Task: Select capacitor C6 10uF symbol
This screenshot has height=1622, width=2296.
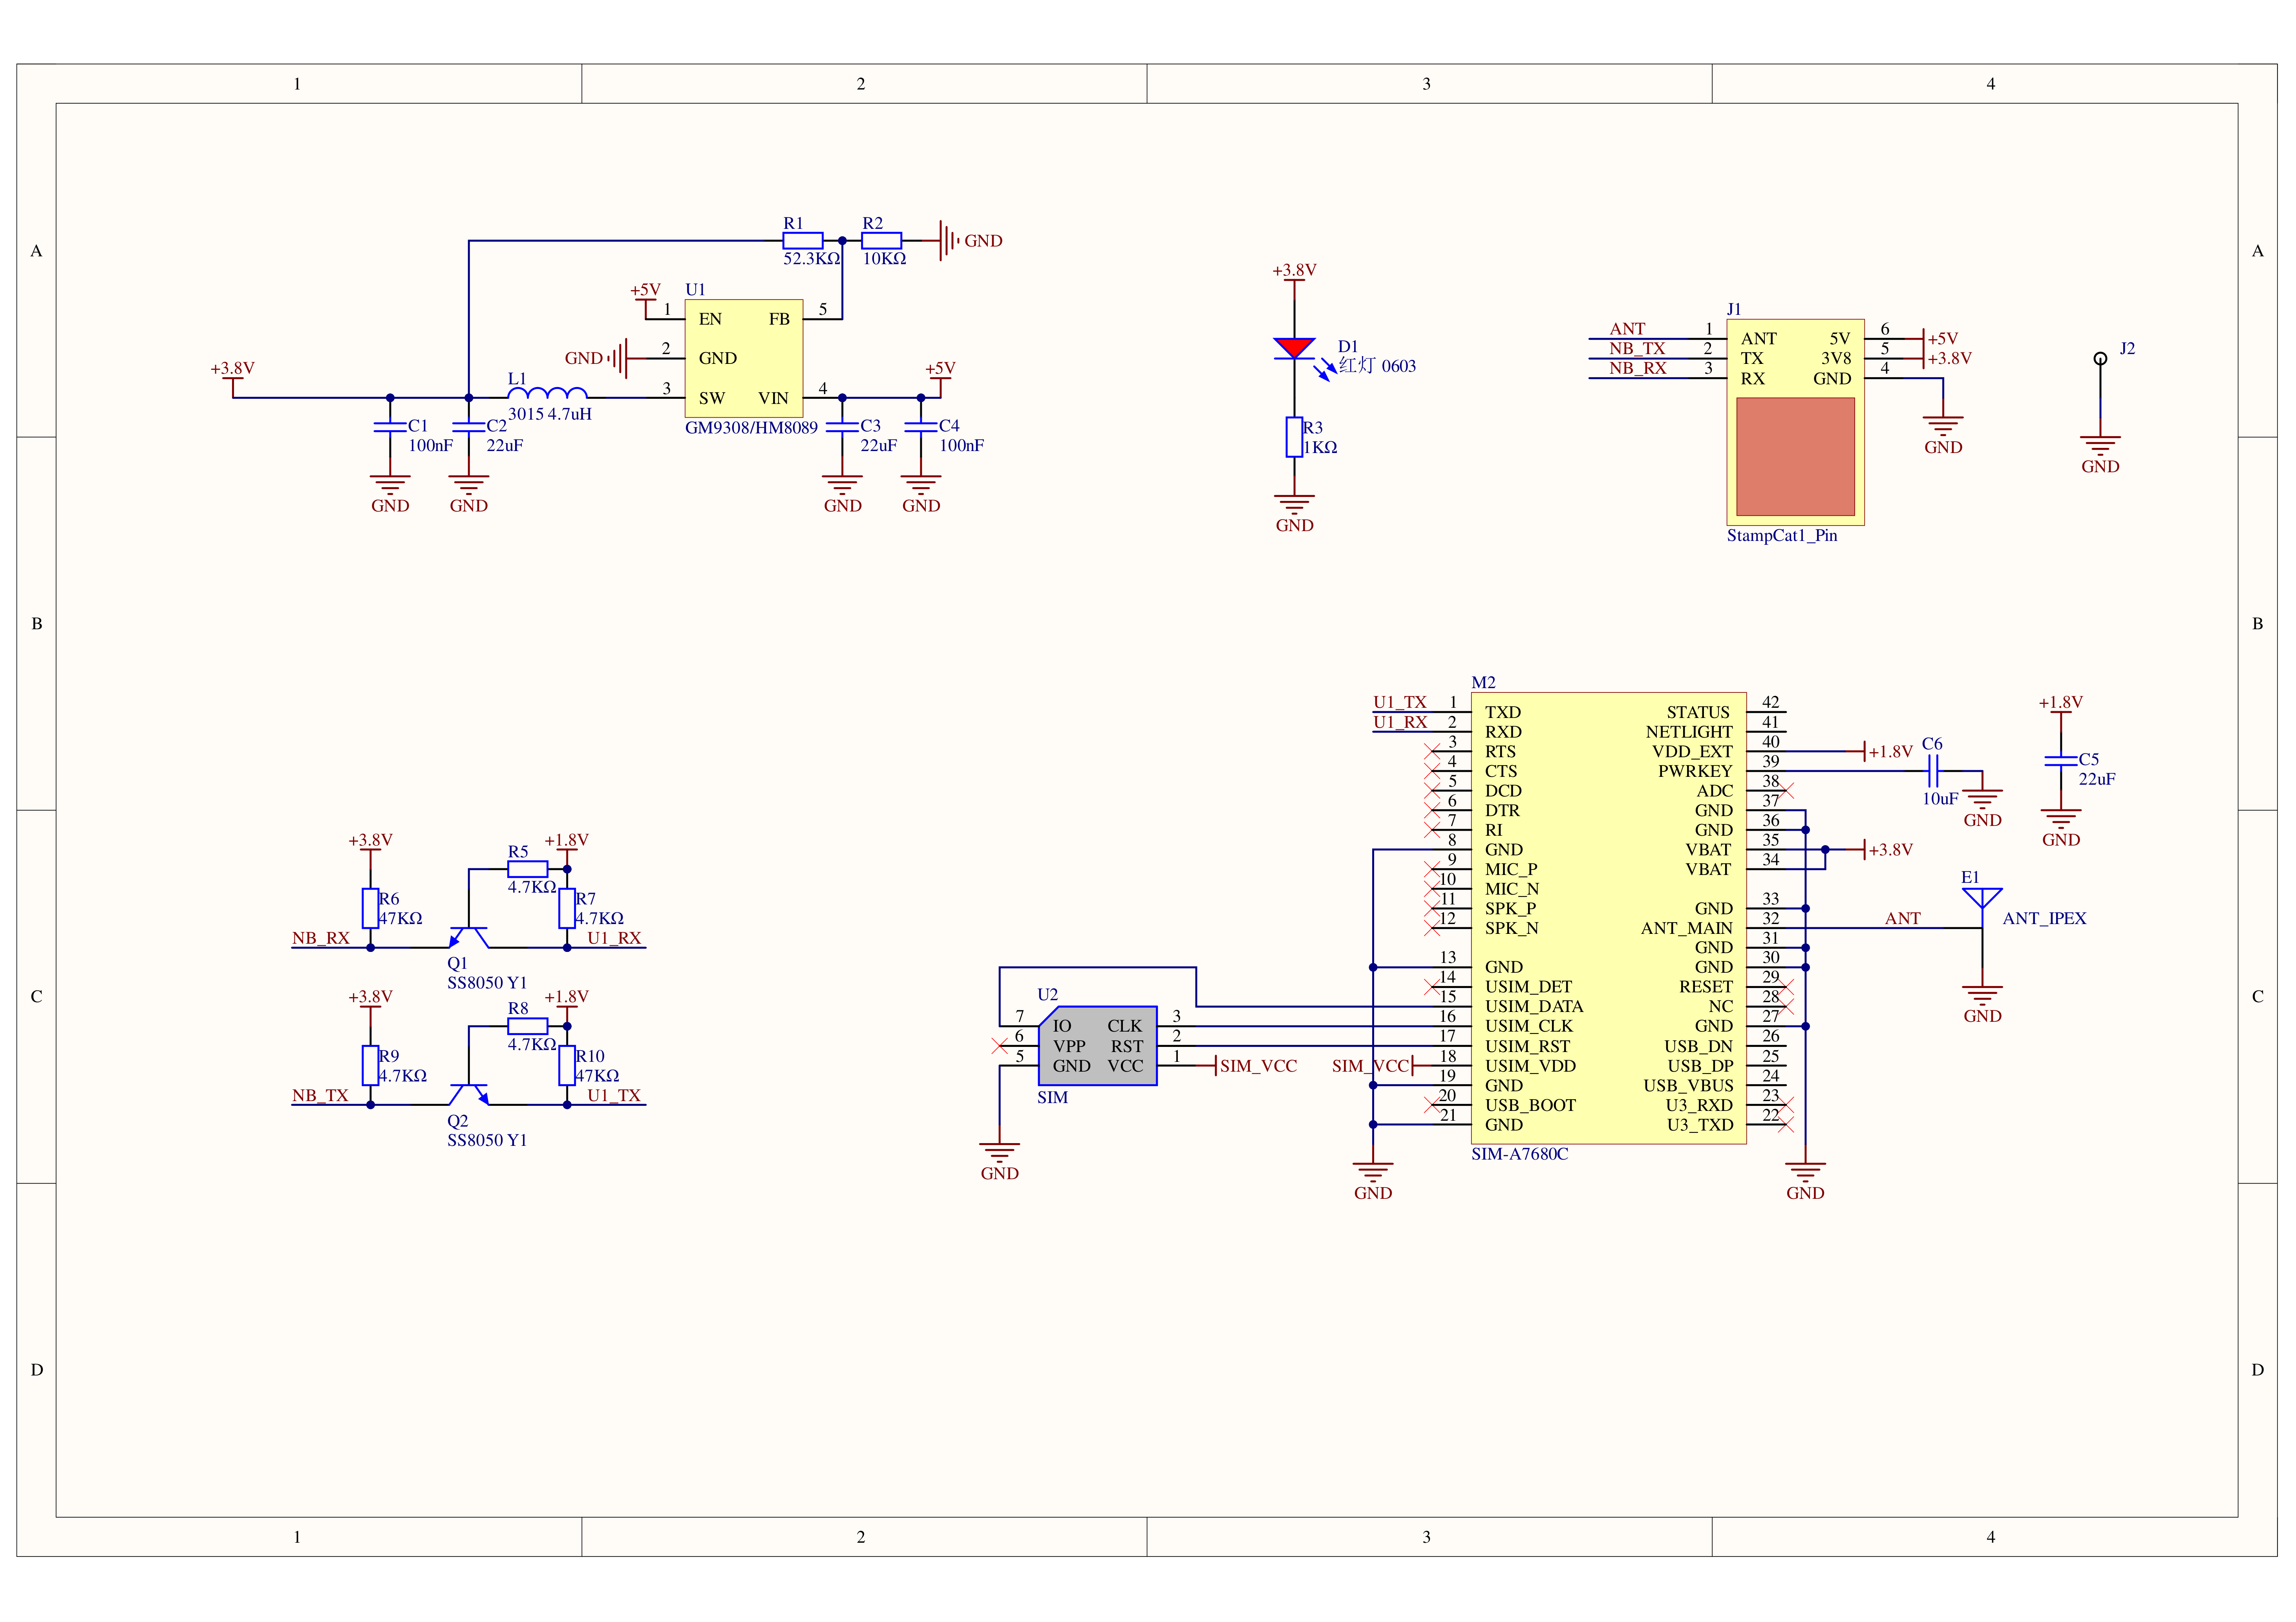Action: click(1933, 770)
